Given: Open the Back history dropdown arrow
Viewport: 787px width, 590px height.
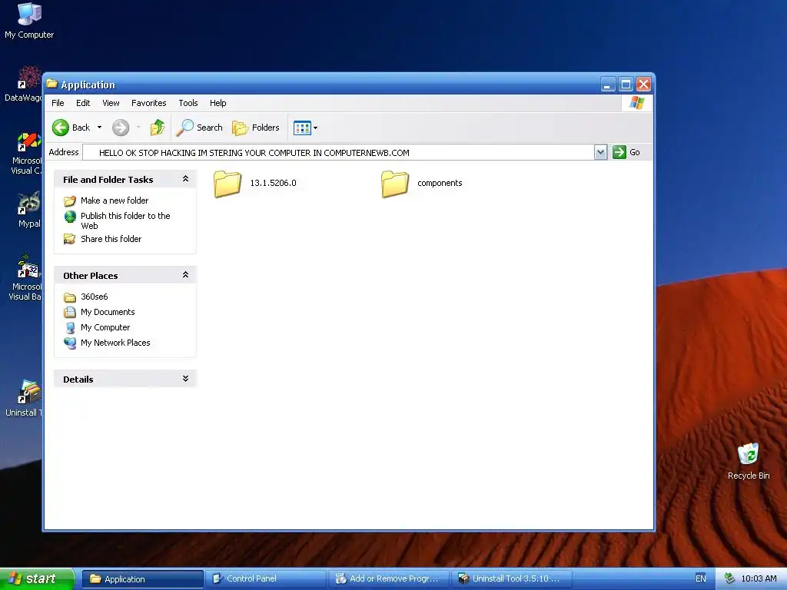Looking at the screenshot, I should click(x=99, y=128).
